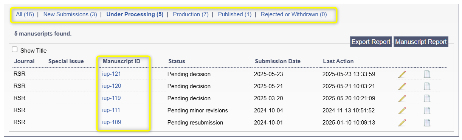The height and width of the screenshot is (140, 462).
Task: Switch to New Submissions (3) filter
Action: [x=70, y=14]
